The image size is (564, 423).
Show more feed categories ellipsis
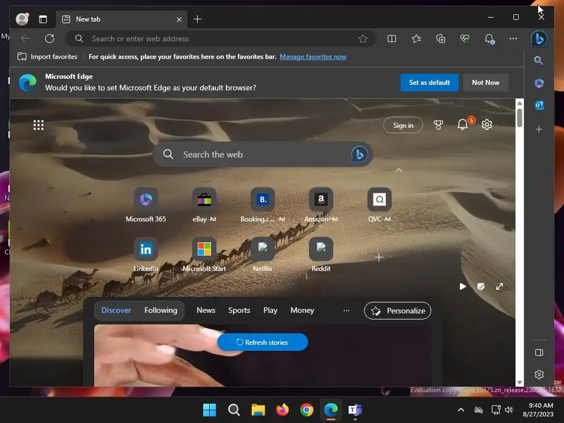click(346, 311)
